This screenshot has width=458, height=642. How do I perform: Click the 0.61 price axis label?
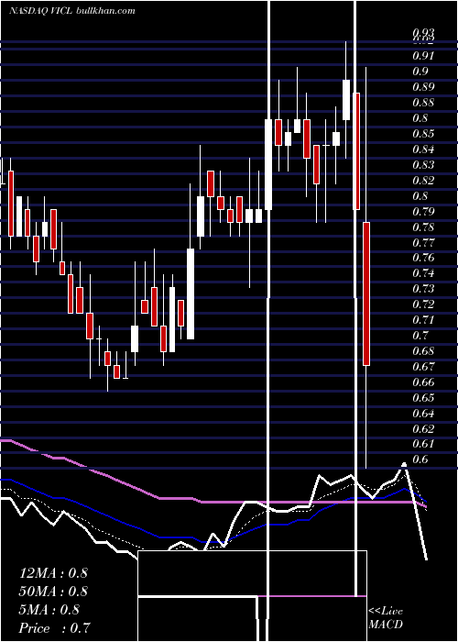(423, 443)
